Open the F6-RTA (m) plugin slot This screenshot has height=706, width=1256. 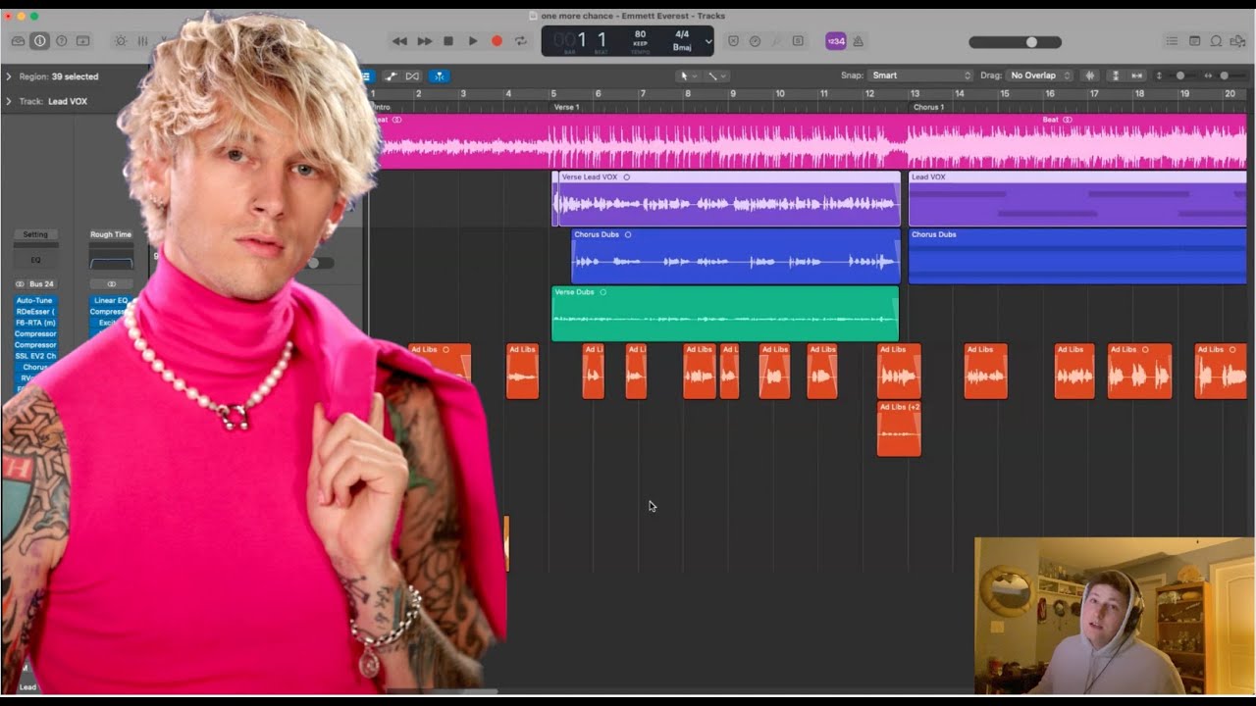coord(35,323)
